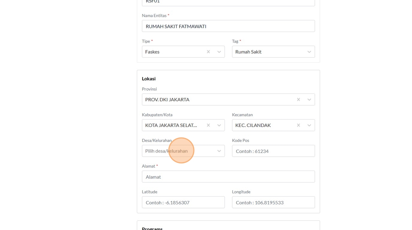Expand the Desa/Kelurahan dropdown chevron

(x=219, y=151)
